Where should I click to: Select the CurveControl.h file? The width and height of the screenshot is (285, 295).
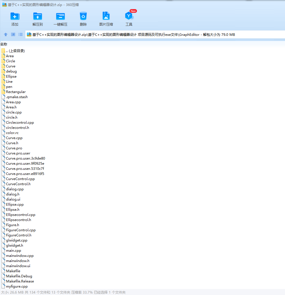tap(16, 184)
